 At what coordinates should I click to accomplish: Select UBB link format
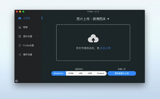click(90, 73)
